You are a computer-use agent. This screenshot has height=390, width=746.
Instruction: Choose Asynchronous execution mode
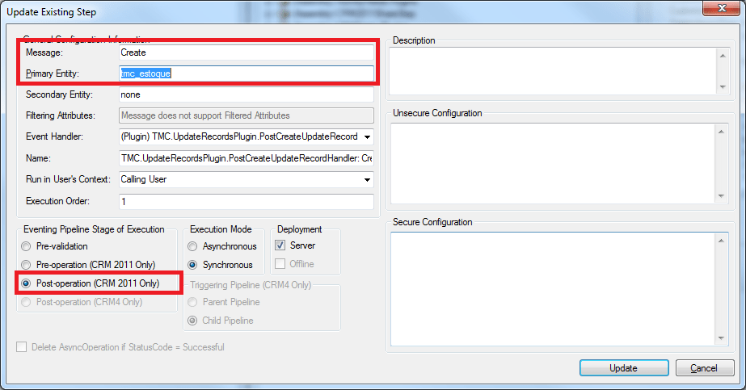(x=193, y=246)
